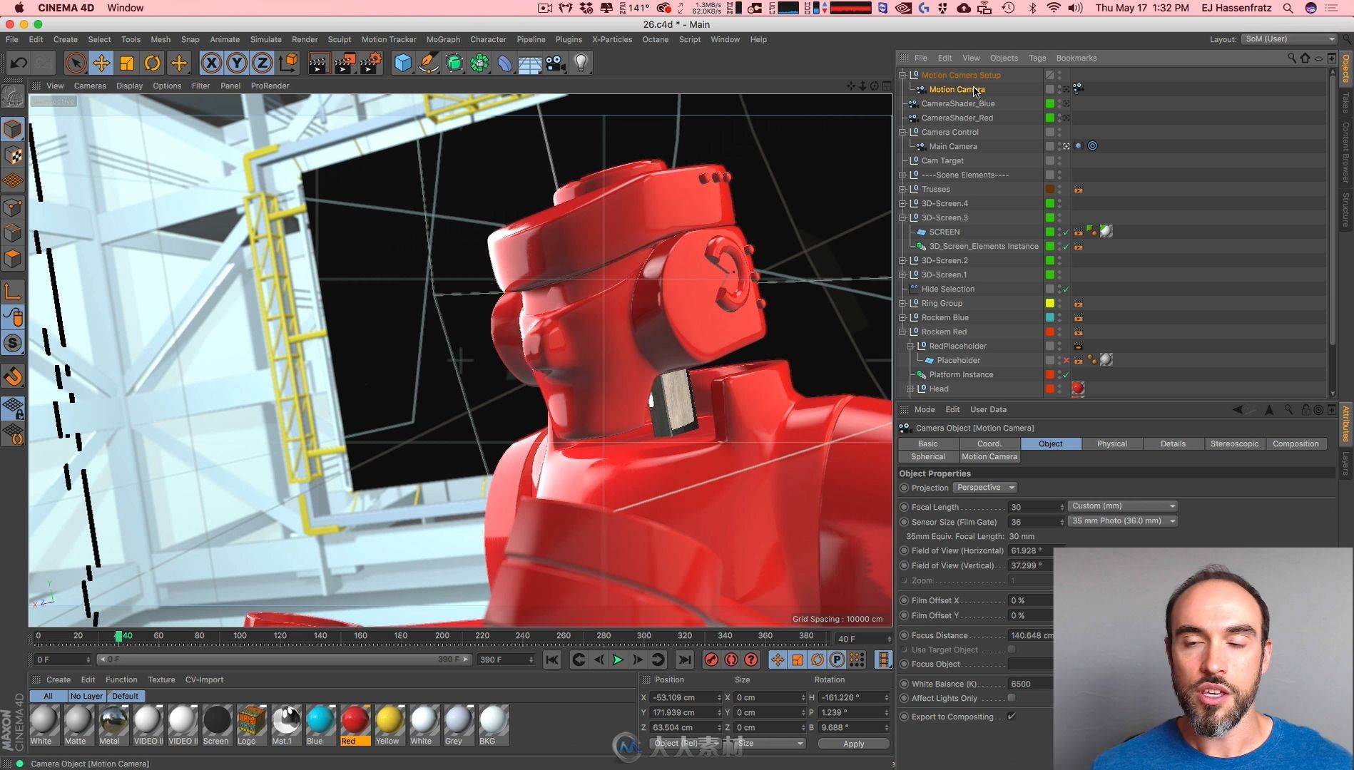Show the No Layer materials filter

pos(86,696)
